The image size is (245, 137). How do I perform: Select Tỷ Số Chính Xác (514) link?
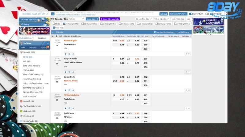(x=32, y=66)
